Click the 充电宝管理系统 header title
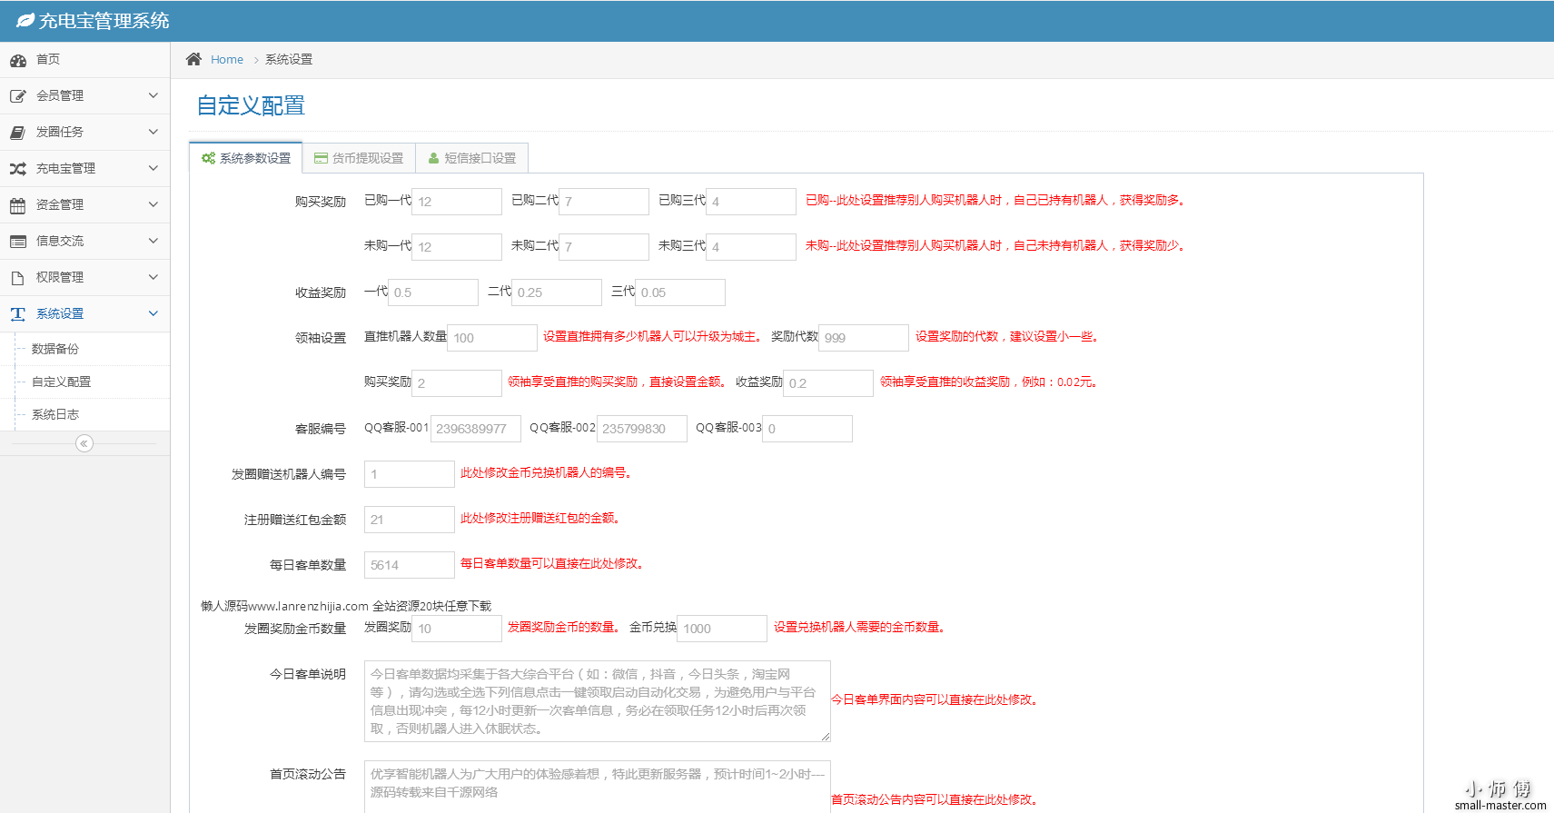Image resolution: width=1554 pixels, height=813 pixels. (104, 21)
